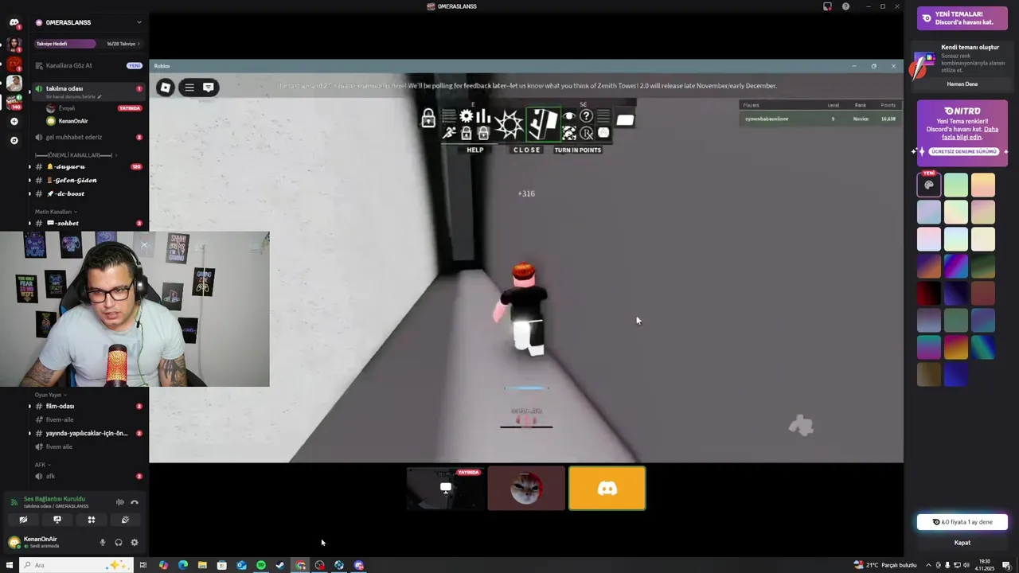Viewport: 1019px width, 573px height.
Task: Click Kapat to dismiss theme panel
Action: [962, 543]
